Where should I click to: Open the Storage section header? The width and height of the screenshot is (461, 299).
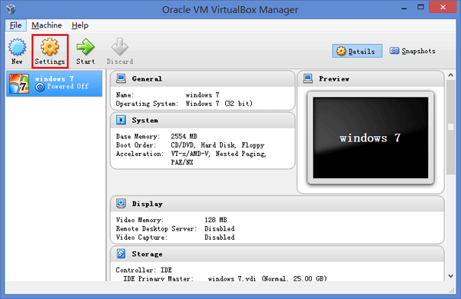pos(277,254)
